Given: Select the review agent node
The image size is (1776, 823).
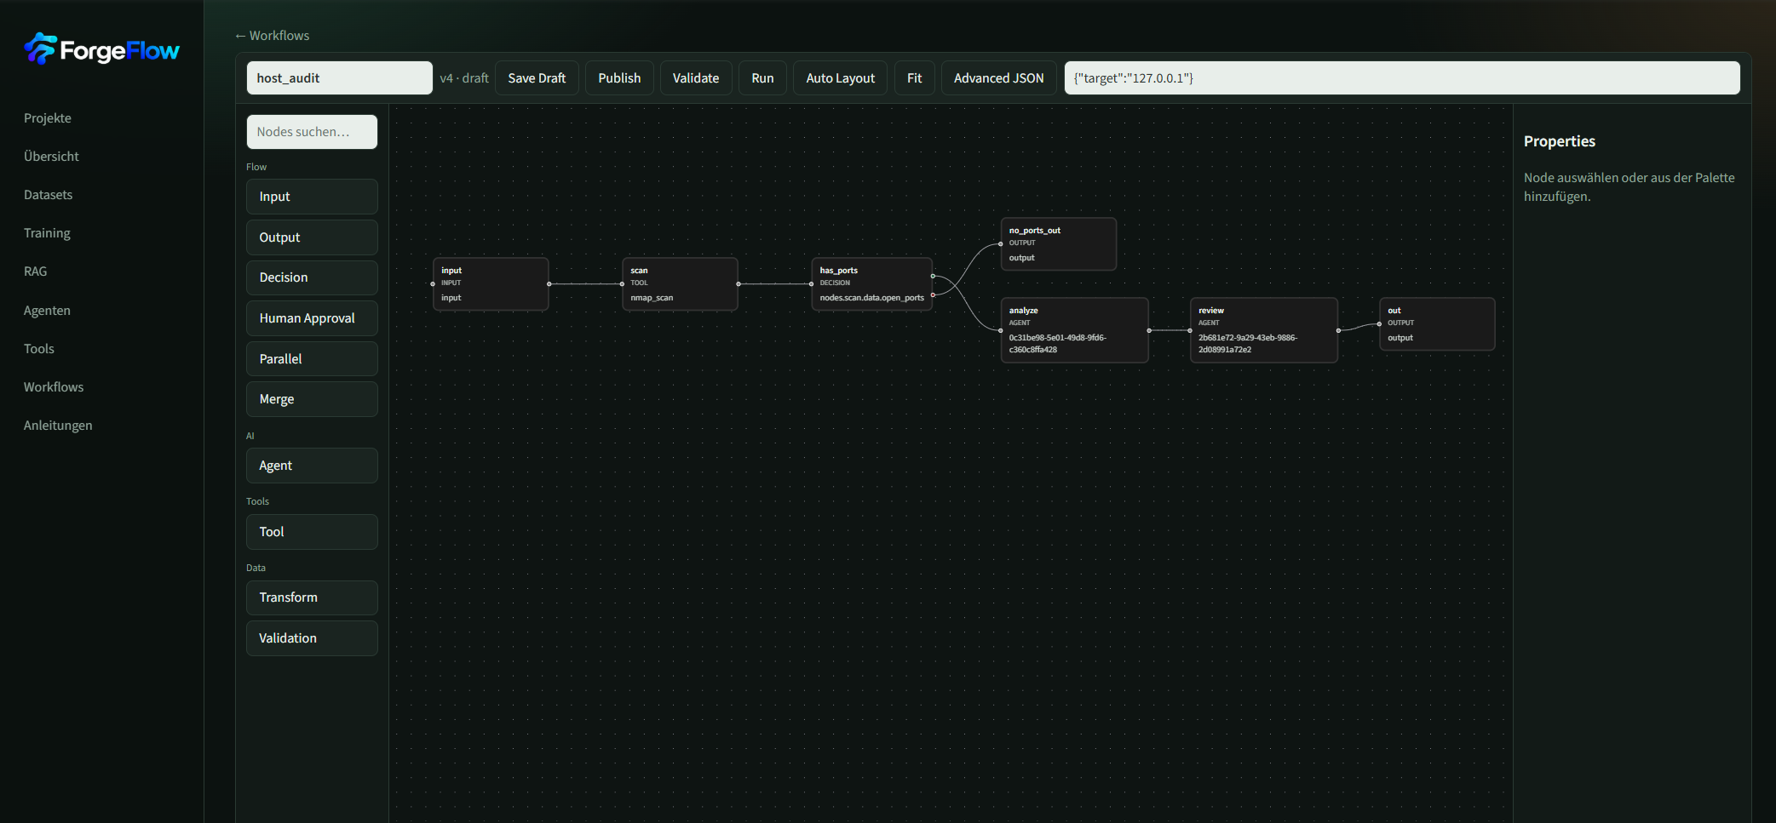Looking at the screenshot, I should (1264, 330).
